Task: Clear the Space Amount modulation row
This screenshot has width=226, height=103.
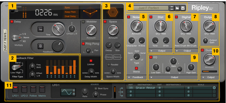Action: (214, 88)
